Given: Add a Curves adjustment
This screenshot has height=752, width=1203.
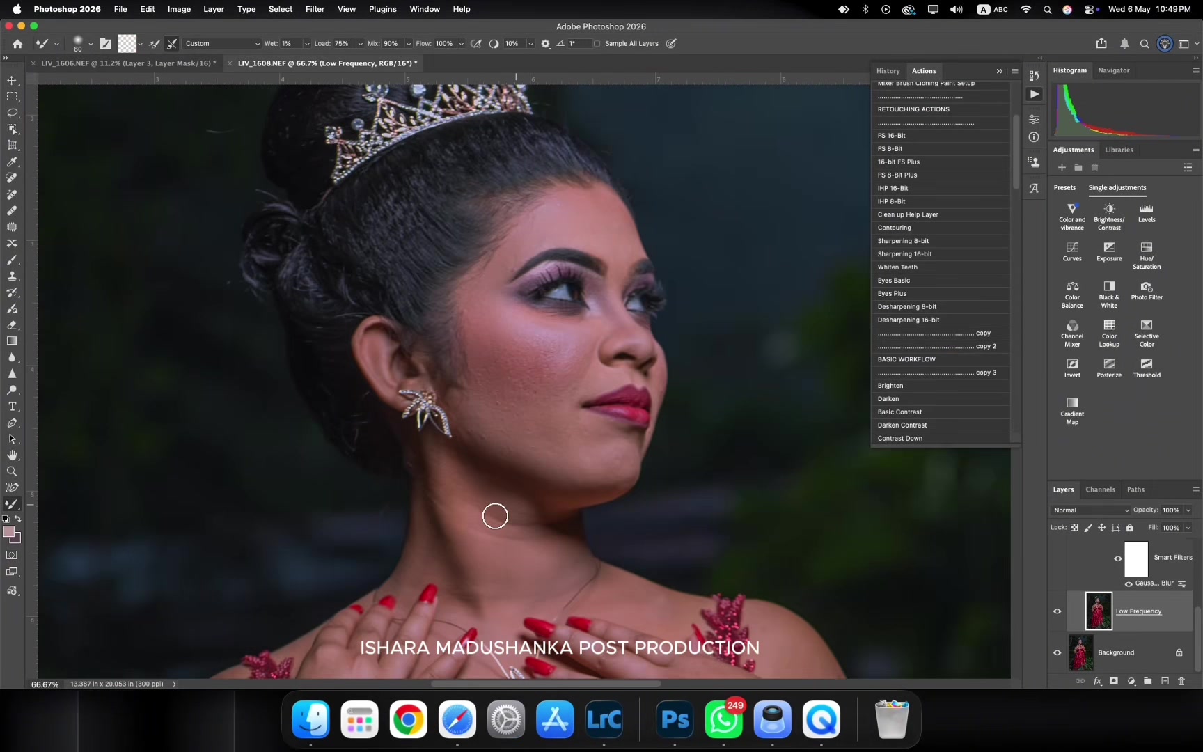Looking at the screenshot, I should 1072,251.
